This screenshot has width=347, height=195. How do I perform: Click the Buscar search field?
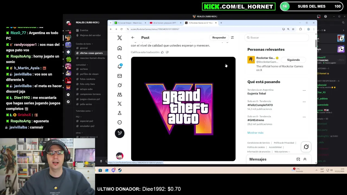(277, 38)
